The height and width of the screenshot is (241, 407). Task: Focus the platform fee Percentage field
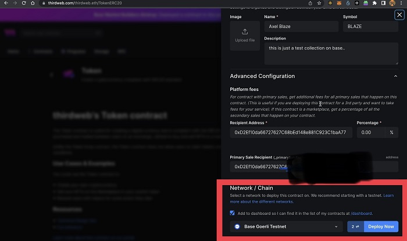point(372,132)
